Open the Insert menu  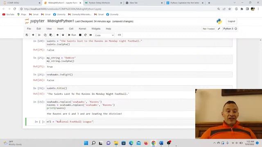60,29
